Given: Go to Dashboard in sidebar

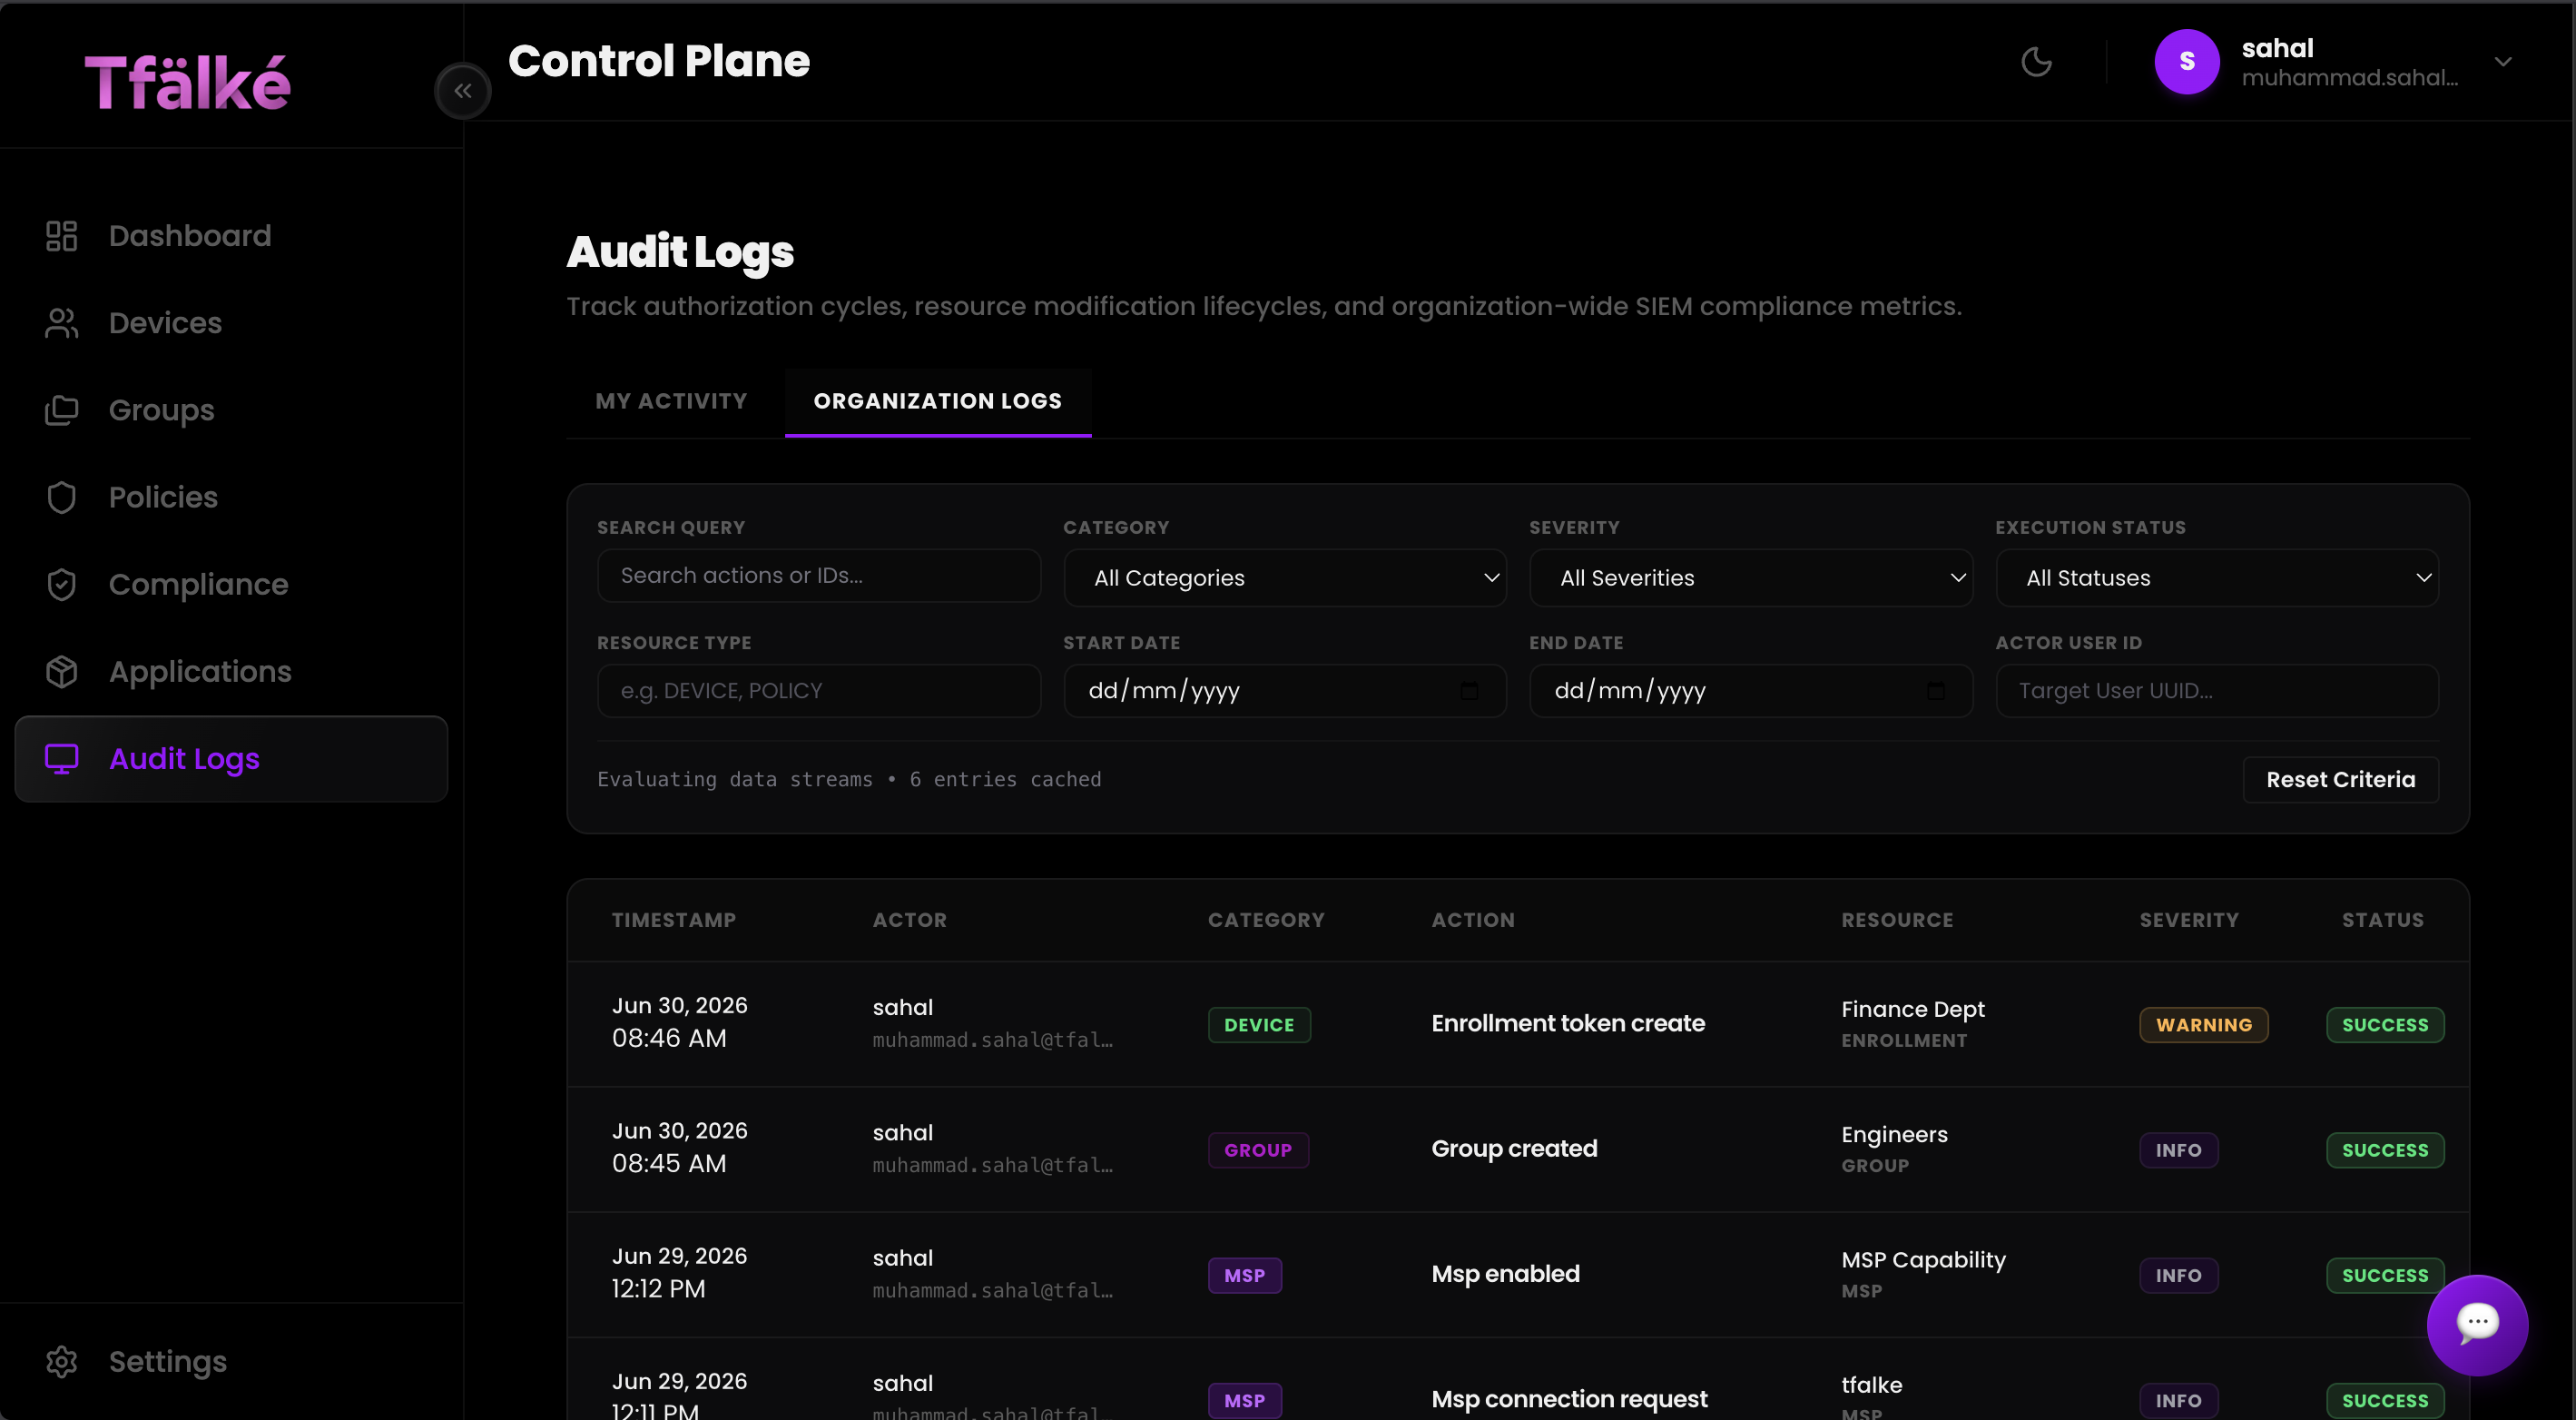Looking at the screenshot, I should pos(231,236).
